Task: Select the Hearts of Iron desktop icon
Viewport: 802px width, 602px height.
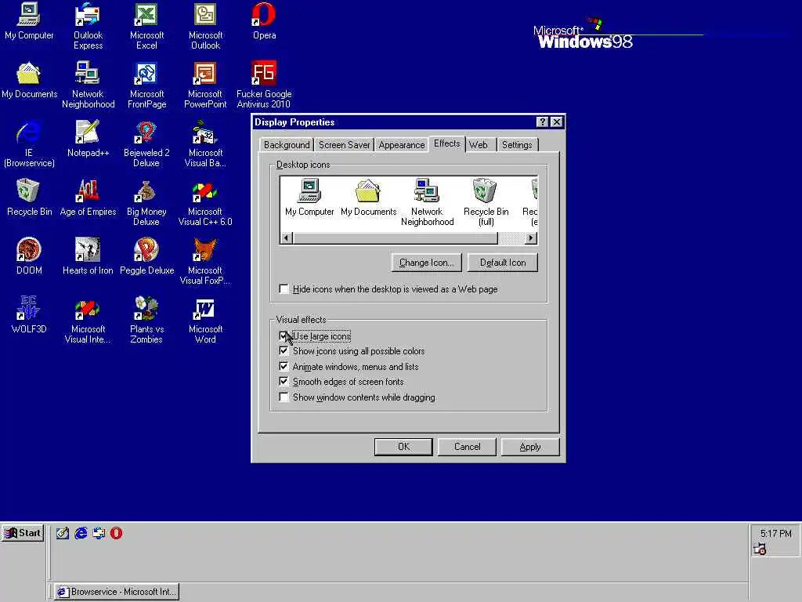Action: (x=88, y=256)
